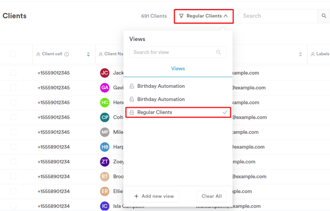The height and width of the screenshot is (211, 330).
Task: Sort by the Client cell column arrows
Action: click(x=88, y=54)
